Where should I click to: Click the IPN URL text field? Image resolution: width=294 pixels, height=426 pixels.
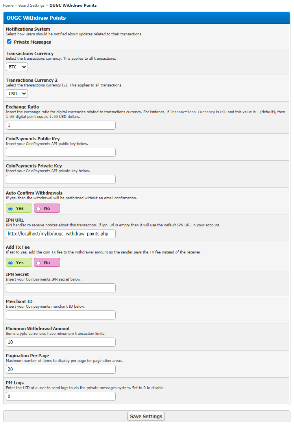(61, 234)
